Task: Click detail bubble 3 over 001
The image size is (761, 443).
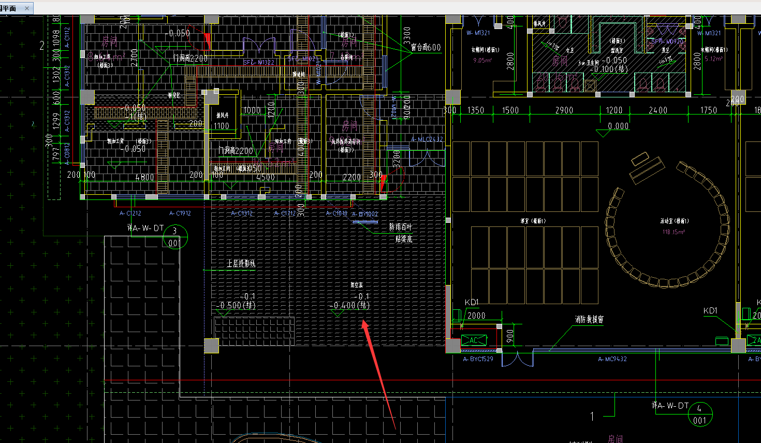Action: 174,237
